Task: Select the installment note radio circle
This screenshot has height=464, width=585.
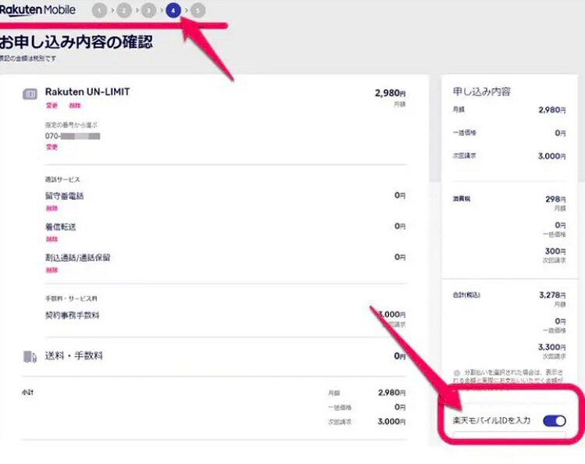Action: click(x=457, y=373)
